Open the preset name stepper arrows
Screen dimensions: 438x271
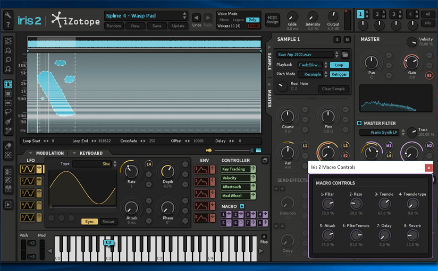184,15
